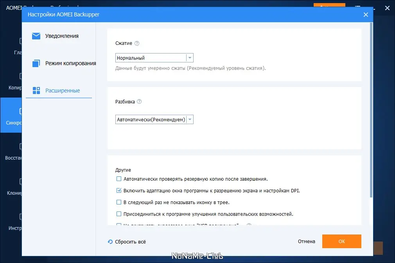Uncheck the DPI window adaptation option

pos(119,190)
